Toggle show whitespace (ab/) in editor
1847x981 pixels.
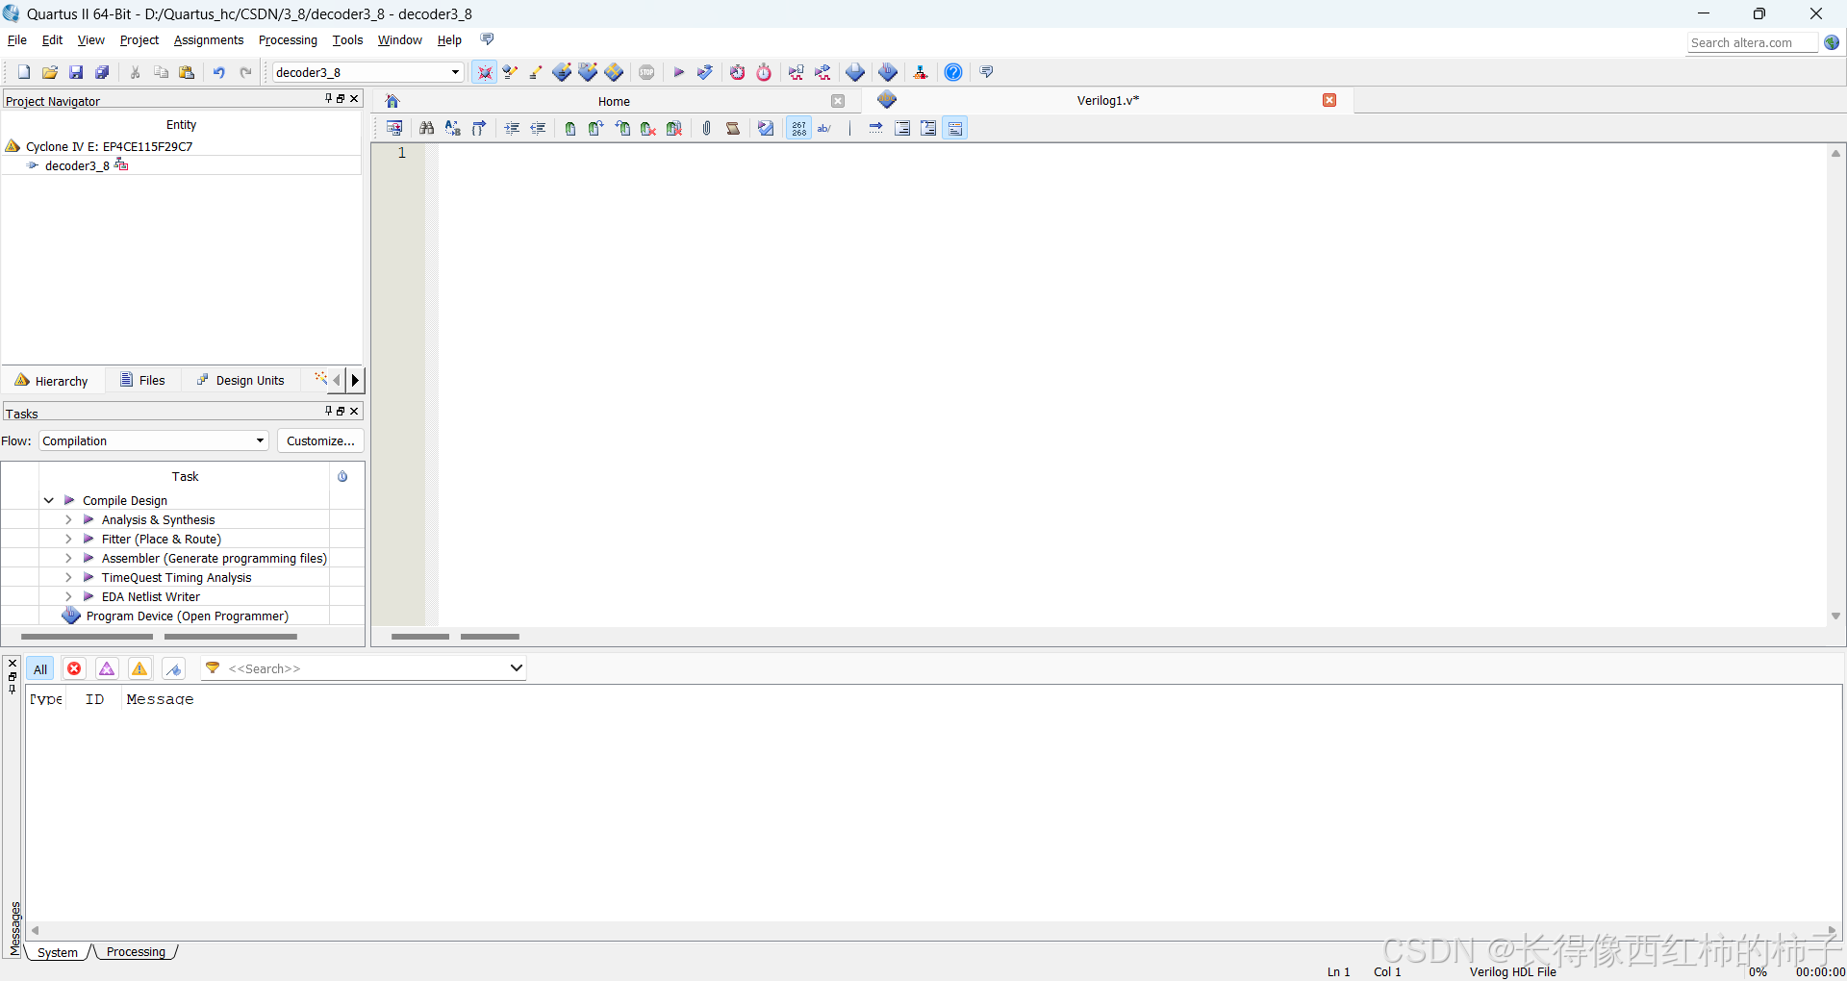click(x=824, y=128)
